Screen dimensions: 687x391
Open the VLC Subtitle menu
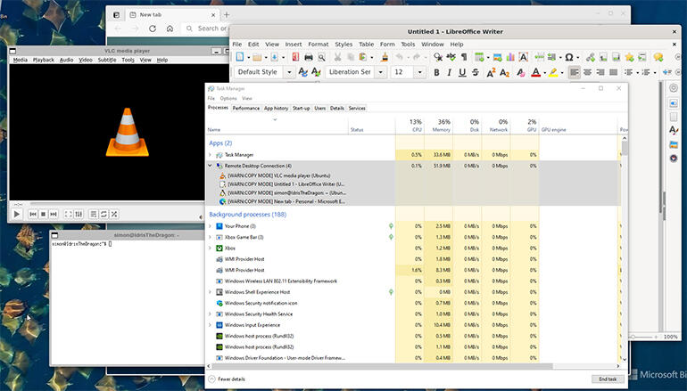pyautogui.click(x=107, y=60)
